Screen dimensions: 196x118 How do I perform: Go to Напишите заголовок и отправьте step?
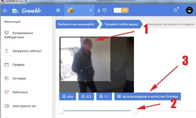point(171,24)
